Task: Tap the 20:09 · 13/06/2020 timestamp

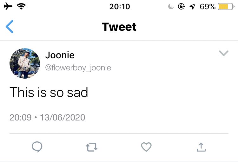Action: tap(47, 117)
